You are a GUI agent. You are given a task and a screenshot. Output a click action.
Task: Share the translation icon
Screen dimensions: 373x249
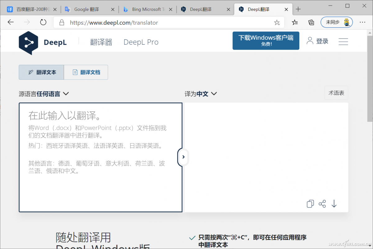coord(322,204)
